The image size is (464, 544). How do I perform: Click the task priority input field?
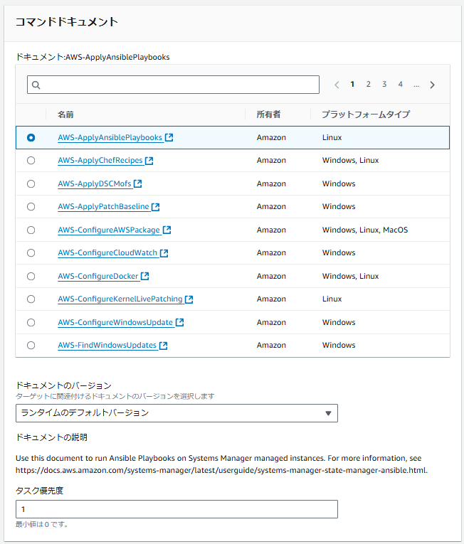point(176,509)
